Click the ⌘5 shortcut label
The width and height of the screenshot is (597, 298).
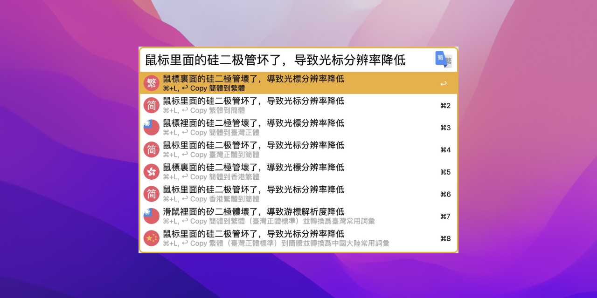(445, 172)
